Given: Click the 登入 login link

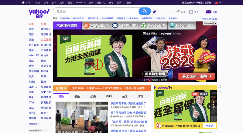Looking at the screenshot, I should click(196, 12).
